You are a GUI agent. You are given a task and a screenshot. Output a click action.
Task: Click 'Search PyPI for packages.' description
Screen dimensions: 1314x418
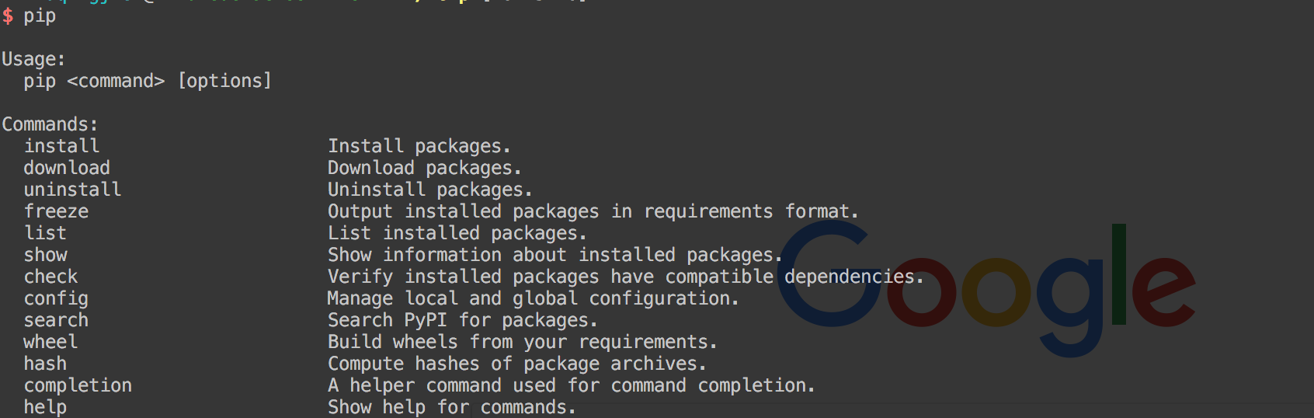tap(463, 320)
